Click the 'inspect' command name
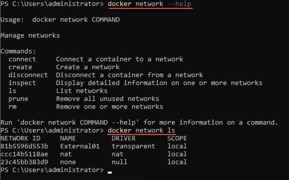The width and height of the screenshot is (289, 180). [22, 83]
